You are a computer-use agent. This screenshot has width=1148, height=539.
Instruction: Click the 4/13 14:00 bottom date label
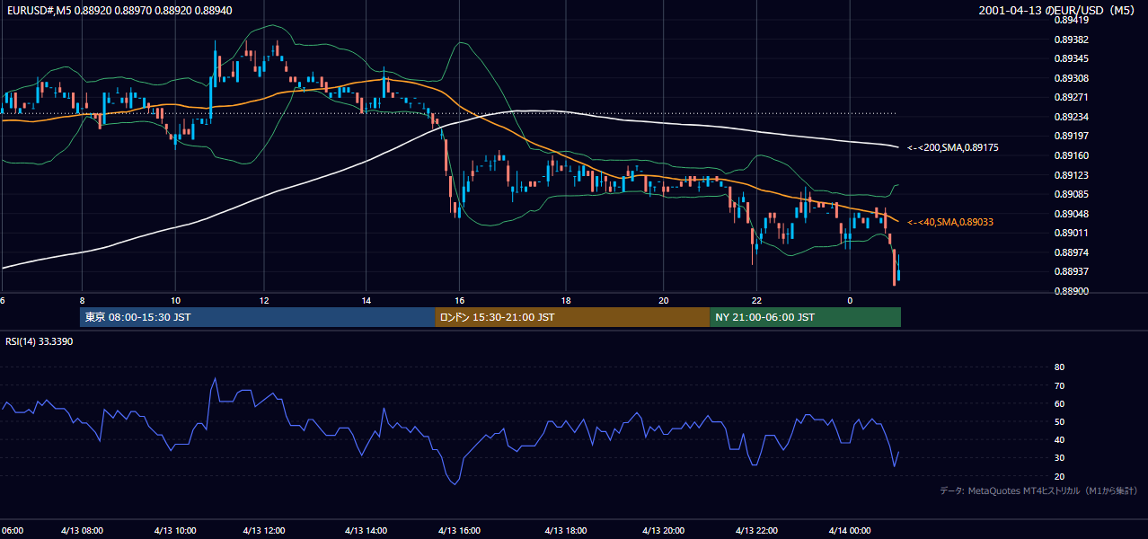coord(366,531)
